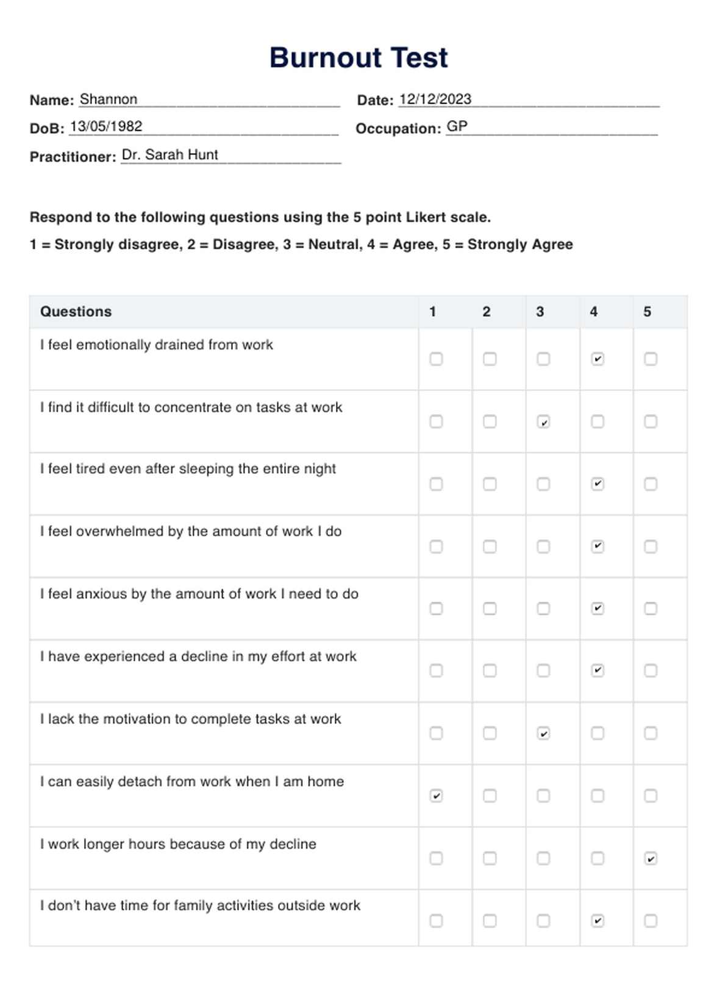Image resolution: width=717 pixels, height=994 pixels.
Task: Select rating 1 for difficulty concentrating
Action: (436, 421)
